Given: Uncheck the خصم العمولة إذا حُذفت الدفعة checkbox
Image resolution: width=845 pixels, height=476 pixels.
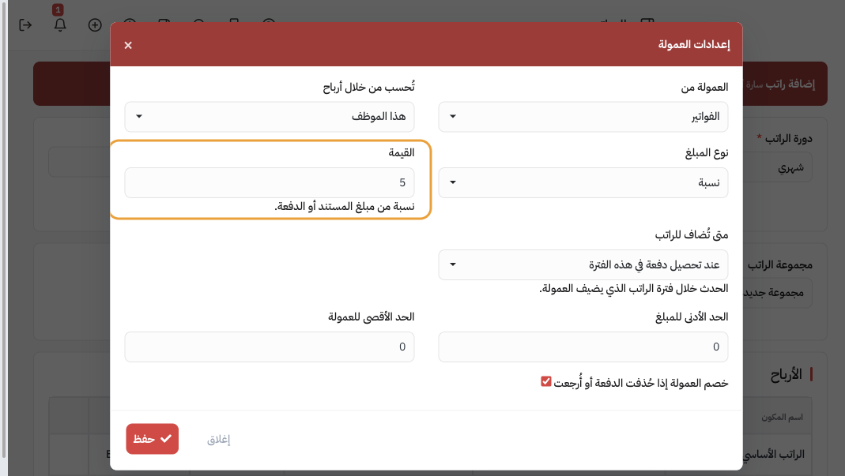Looking at the screenshot, I should coord(546,381).
